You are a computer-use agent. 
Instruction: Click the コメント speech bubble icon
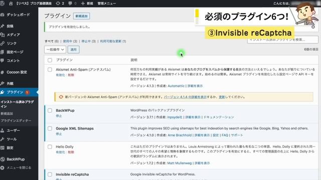pos(2,60)
